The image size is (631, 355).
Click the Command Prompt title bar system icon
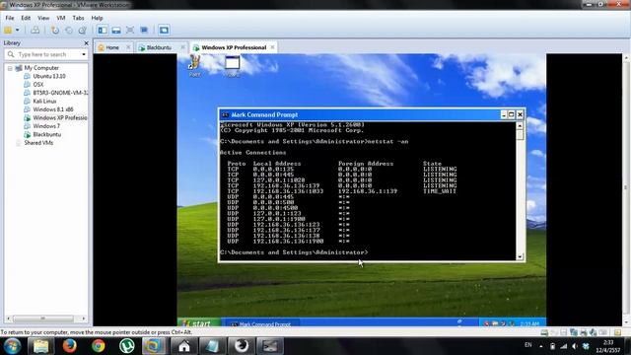coord(225,114)
